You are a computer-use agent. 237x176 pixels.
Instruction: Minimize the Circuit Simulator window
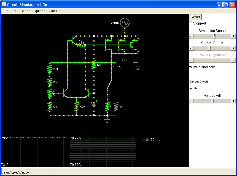220,4
